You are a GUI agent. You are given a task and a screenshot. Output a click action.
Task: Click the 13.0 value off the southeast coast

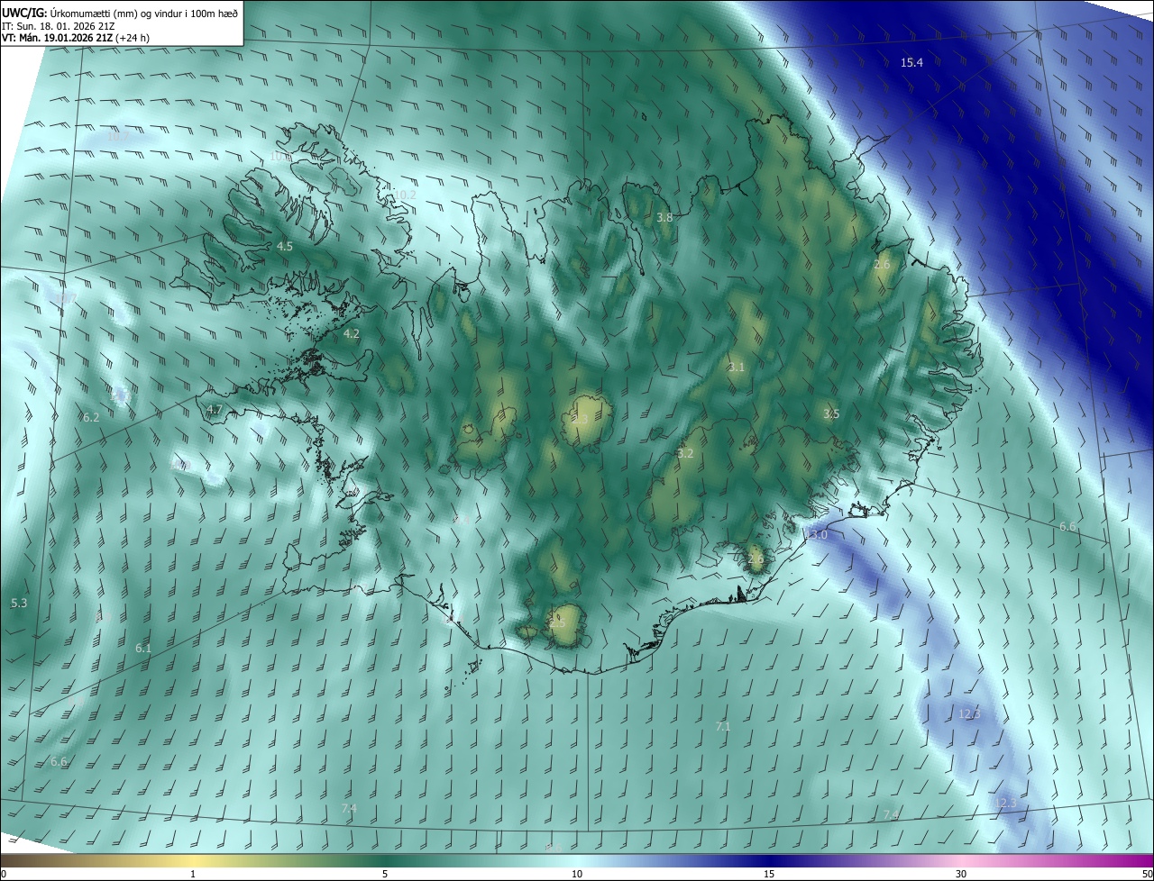click(x=816, y=535)
